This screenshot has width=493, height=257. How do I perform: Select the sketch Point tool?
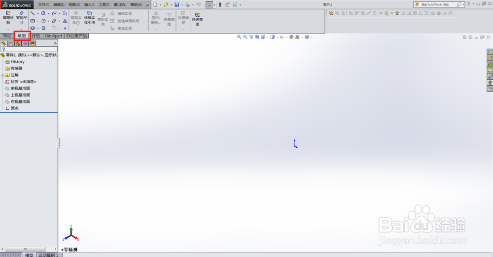pos(65,28)
